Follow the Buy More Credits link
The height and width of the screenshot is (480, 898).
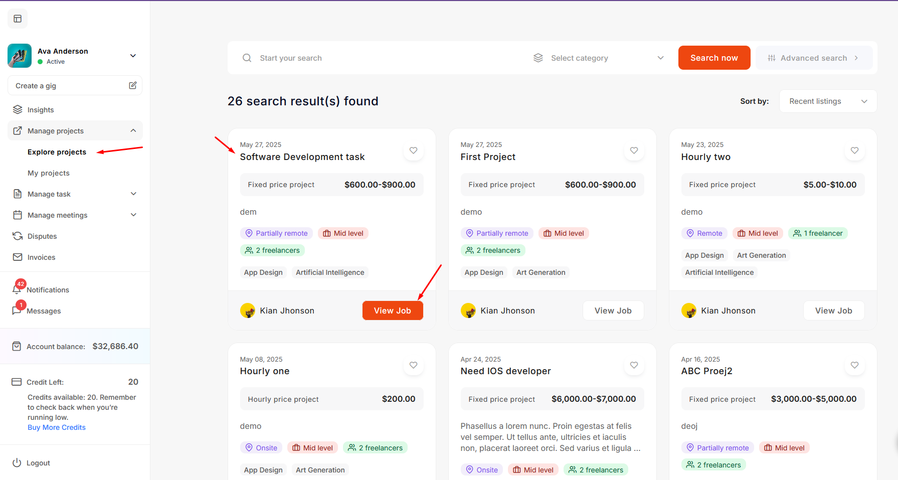coord(57,427)
